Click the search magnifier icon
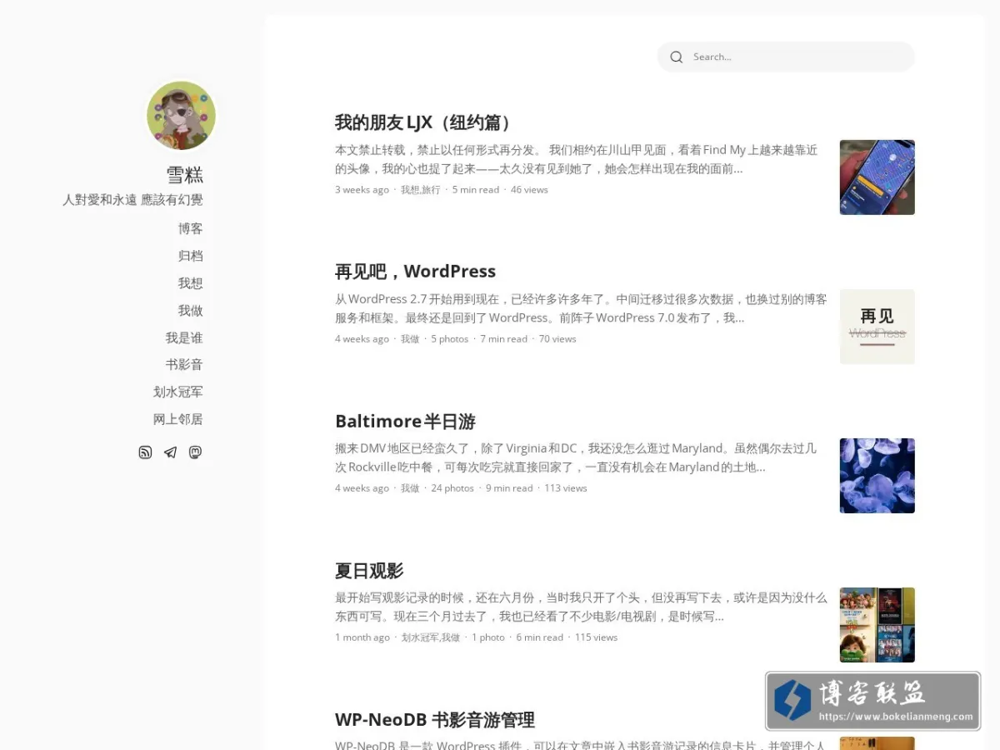 tap(677, 57)
